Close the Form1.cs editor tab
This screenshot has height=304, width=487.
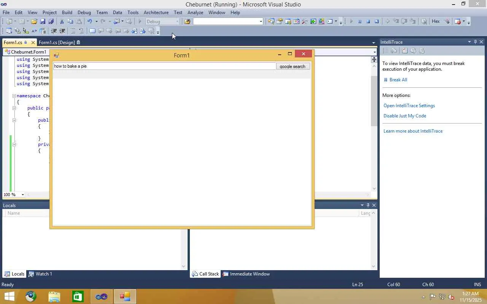pos(33,43)
